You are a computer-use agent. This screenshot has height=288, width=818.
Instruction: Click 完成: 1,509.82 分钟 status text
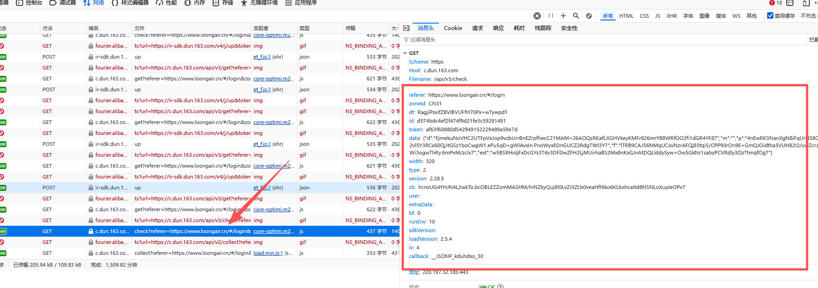[114, 265]
